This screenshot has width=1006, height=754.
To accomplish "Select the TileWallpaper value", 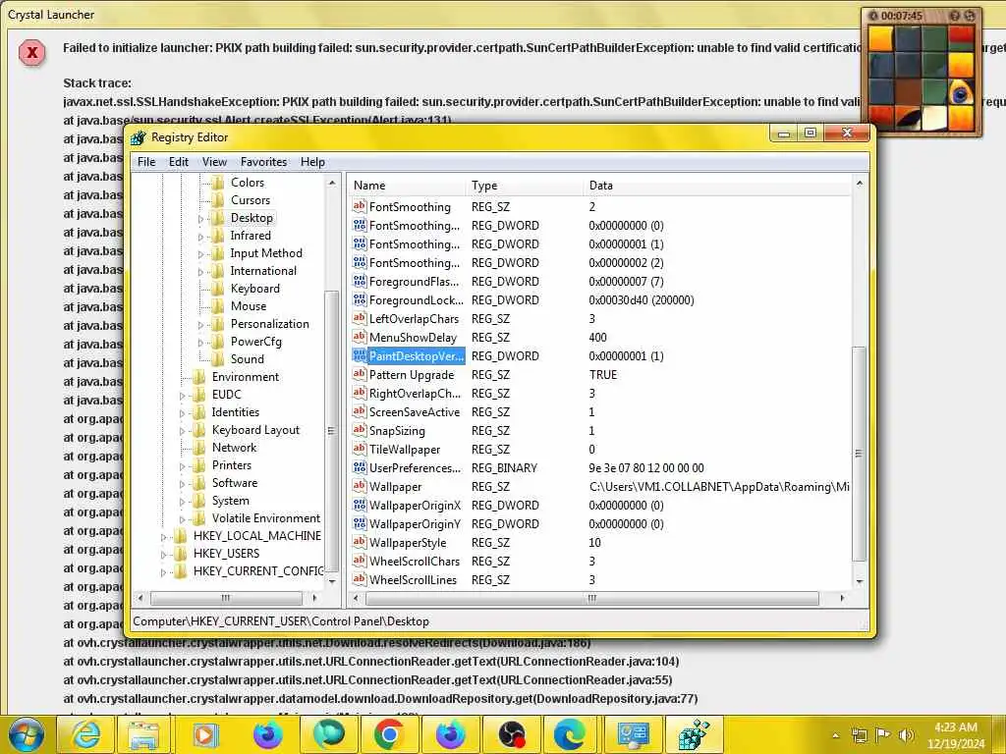I will click(404, 449).
